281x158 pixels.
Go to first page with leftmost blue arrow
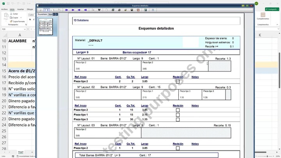coord(66,10)
